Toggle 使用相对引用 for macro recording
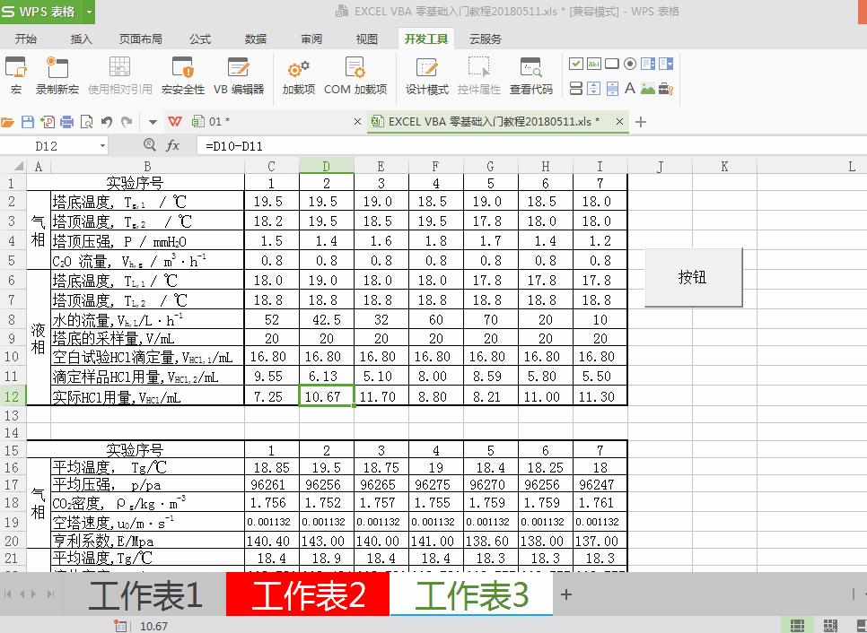 [119, 75]
